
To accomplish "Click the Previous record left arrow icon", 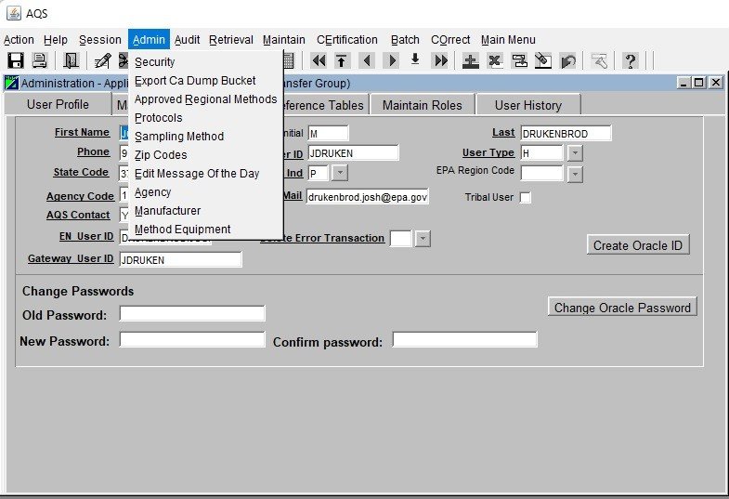I will coord(367,61).
